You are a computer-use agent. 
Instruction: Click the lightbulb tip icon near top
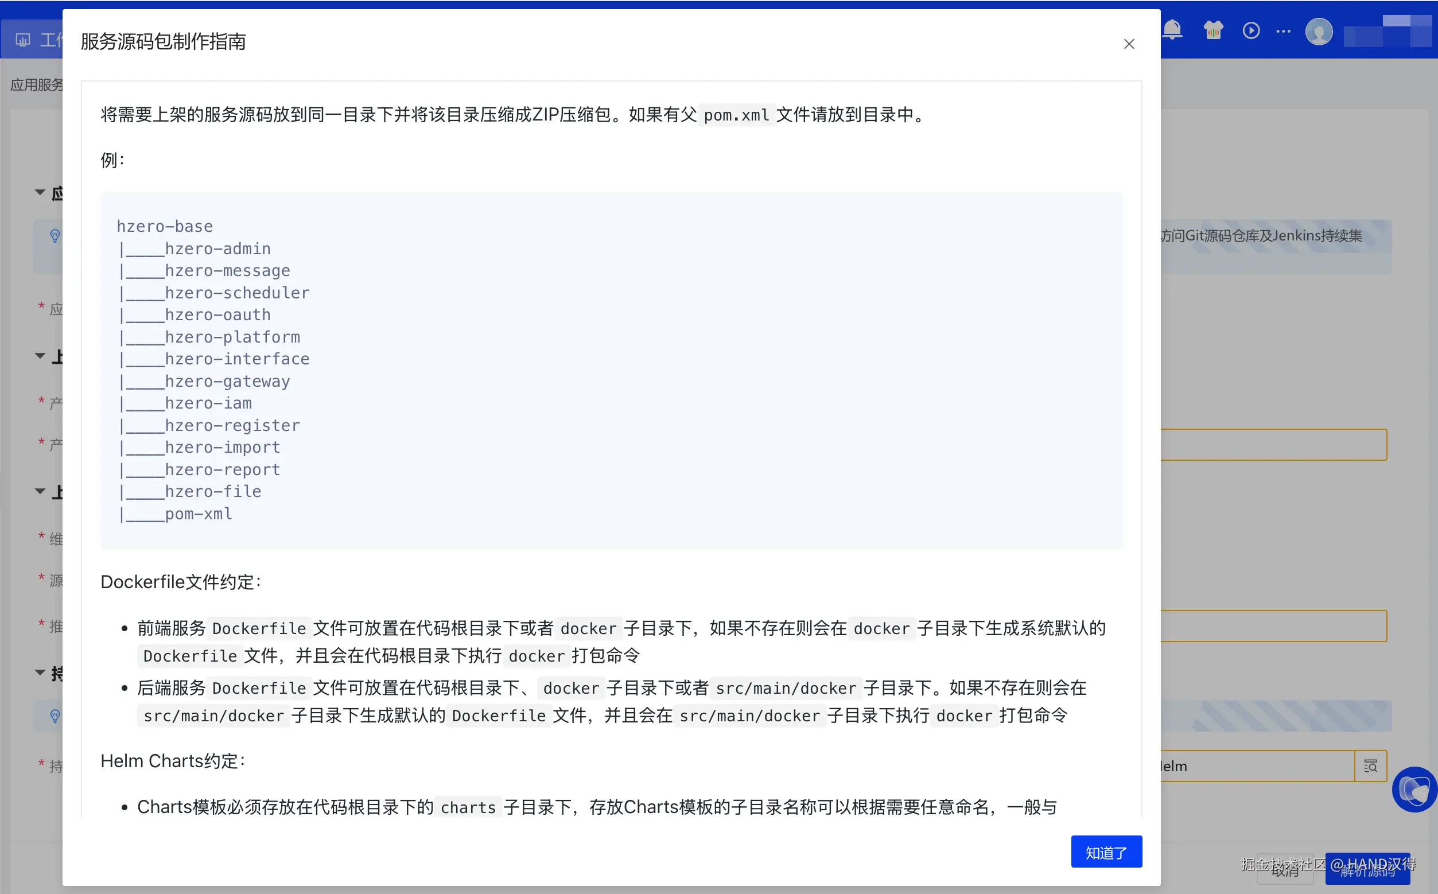55,236
